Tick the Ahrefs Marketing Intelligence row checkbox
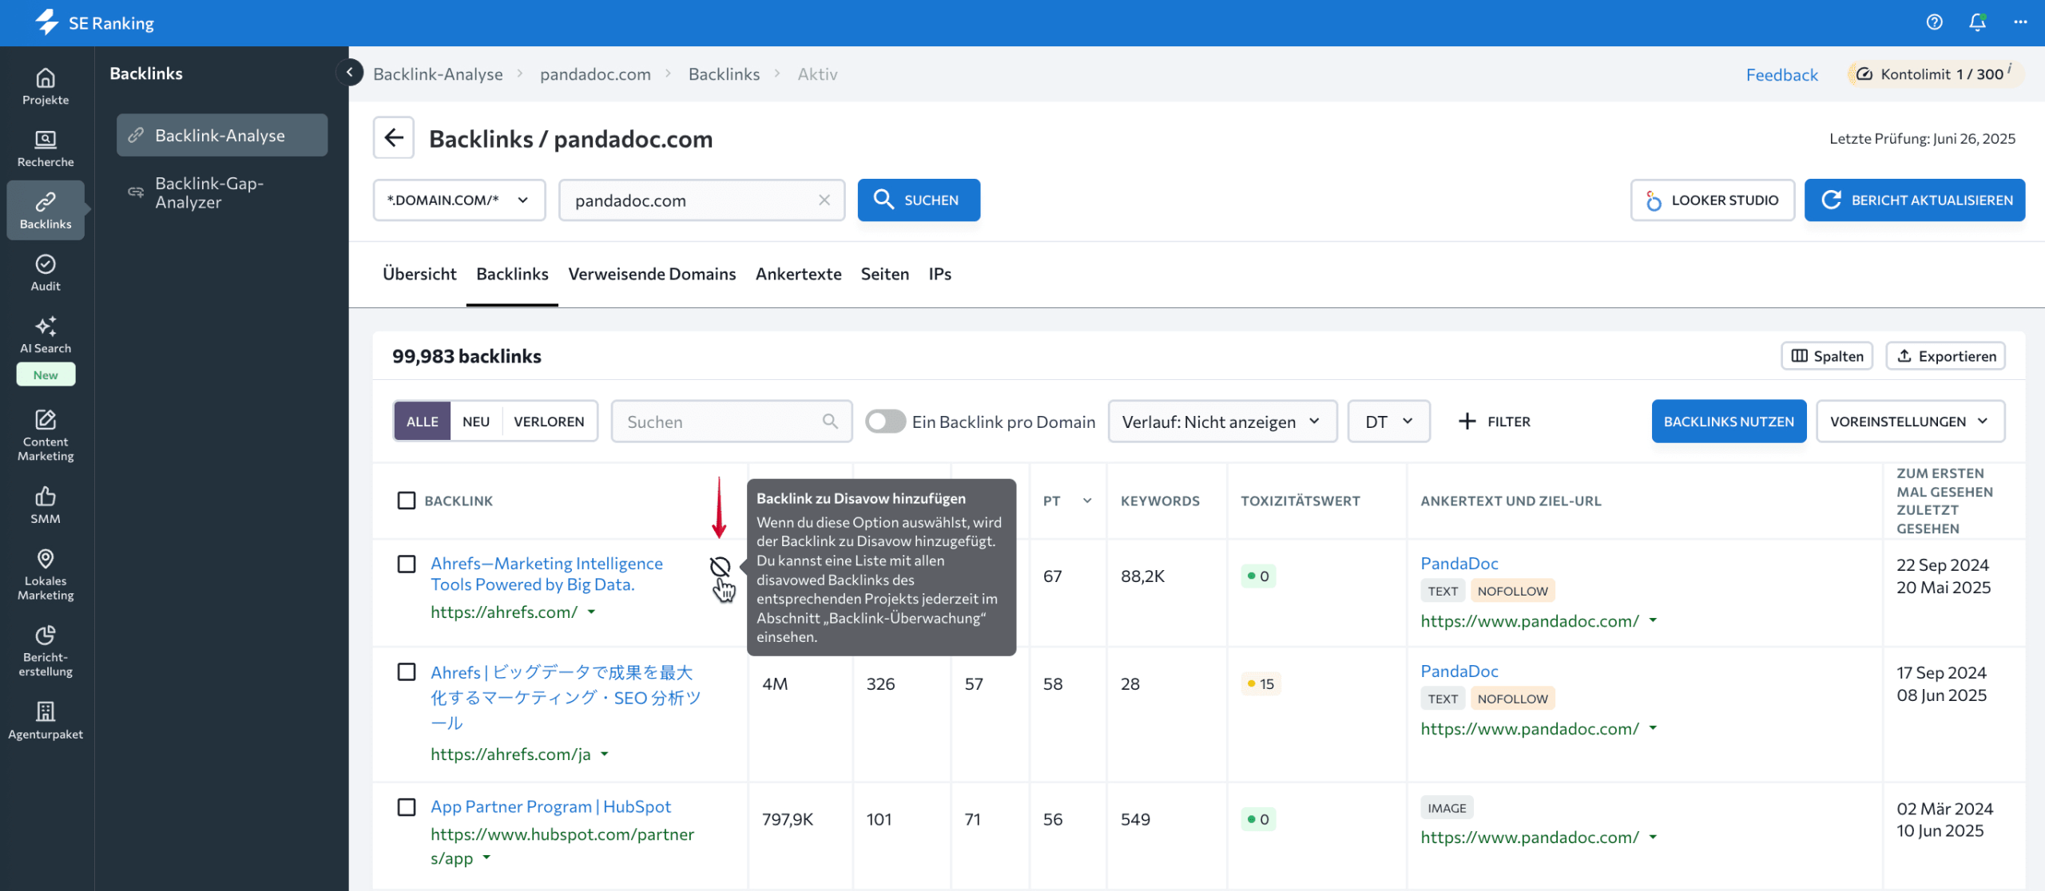 point(407,564)
